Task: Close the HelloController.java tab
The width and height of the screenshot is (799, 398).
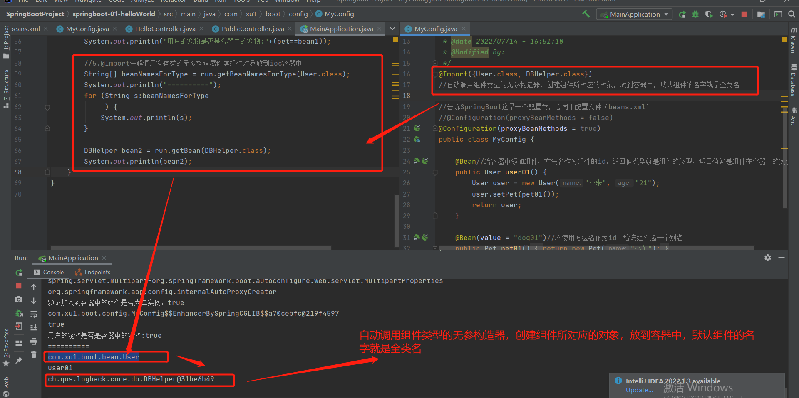Action: 201,29
